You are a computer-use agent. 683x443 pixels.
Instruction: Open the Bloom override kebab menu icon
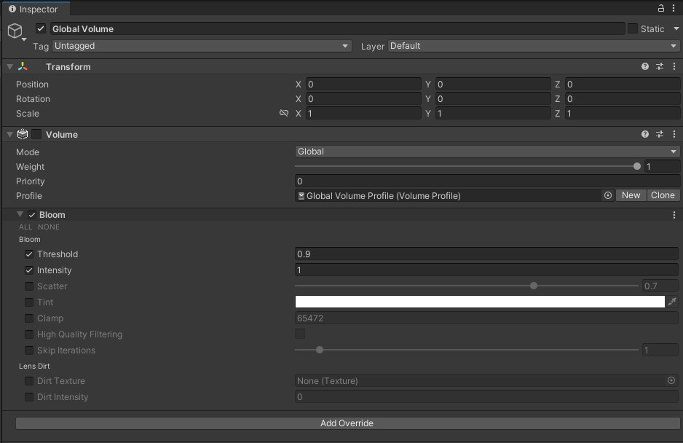[x=674, y=214]
